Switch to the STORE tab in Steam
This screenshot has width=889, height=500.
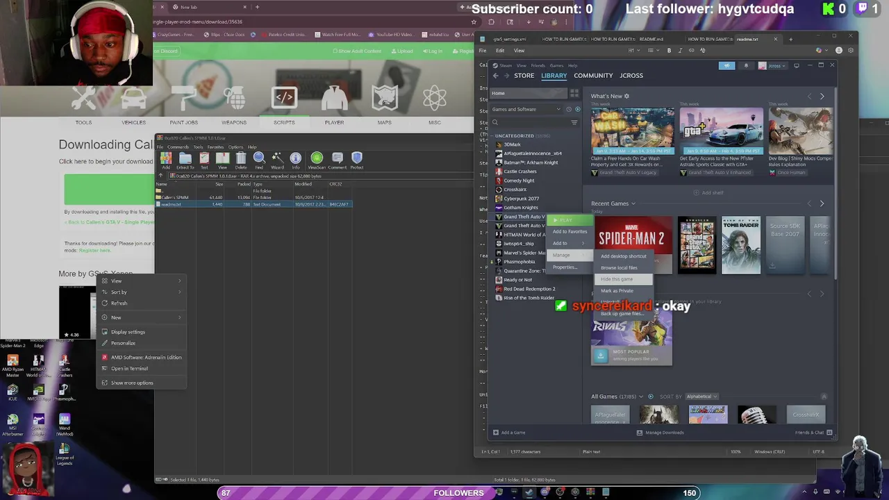pos(524,75)
